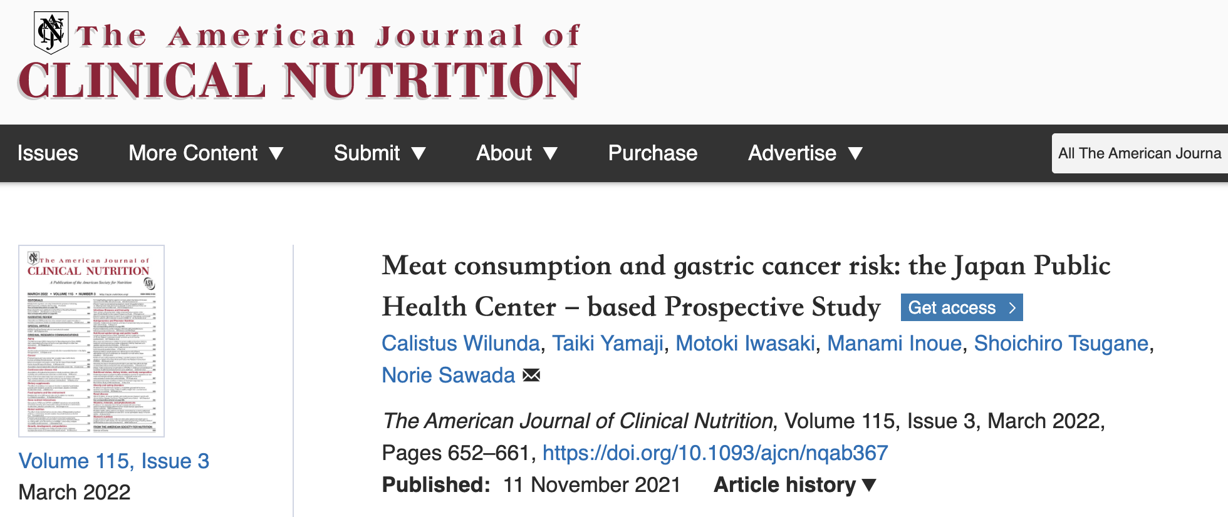Expand the About menu arrow
Viewport: 1228px width, 517px height.
pyautogui.click(x=550, y=153)
